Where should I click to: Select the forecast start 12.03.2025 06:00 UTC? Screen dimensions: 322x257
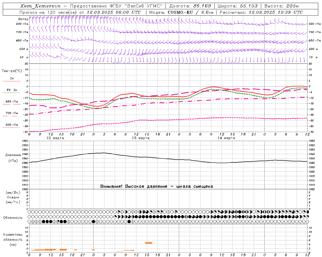click(x=113, y=12)
